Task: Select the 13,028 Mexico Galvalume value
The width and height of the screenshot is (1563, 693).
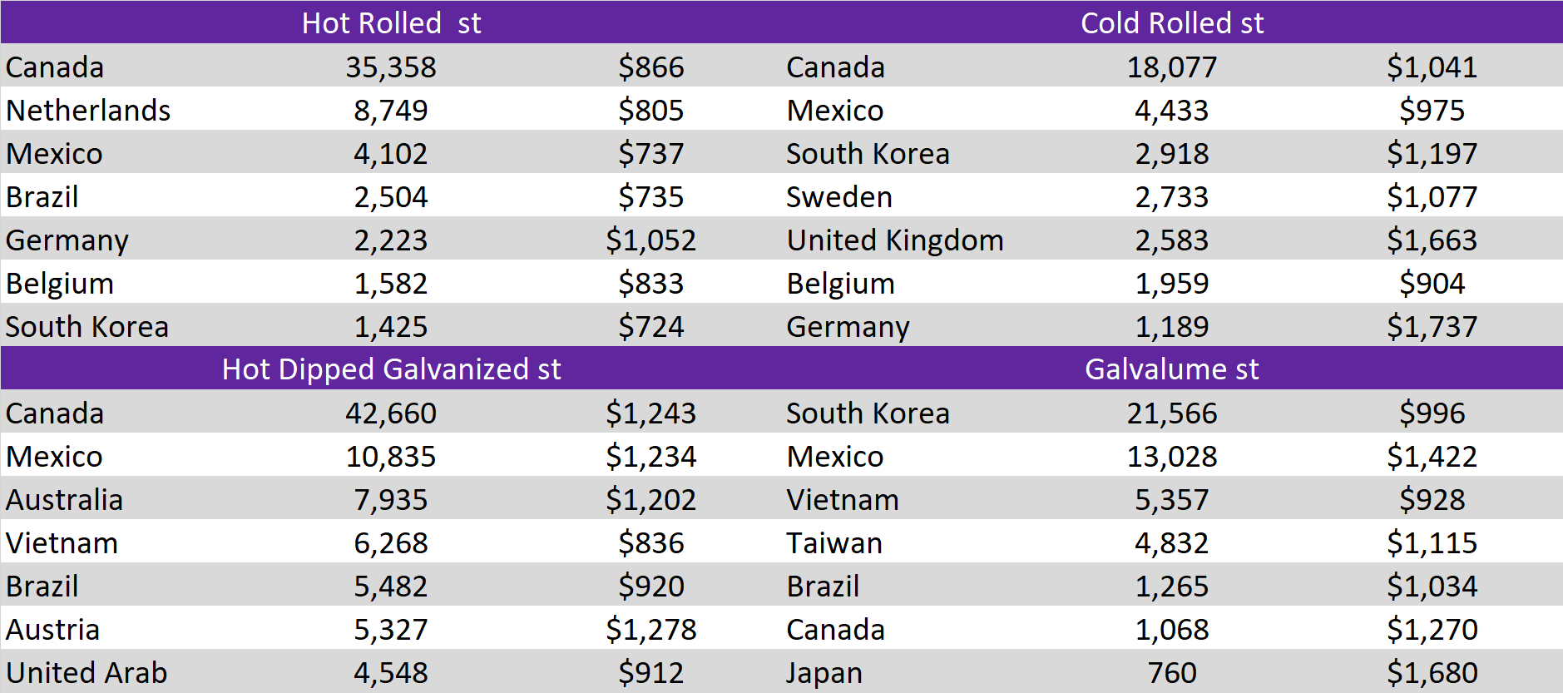Action: click(x=1172, y=456)
